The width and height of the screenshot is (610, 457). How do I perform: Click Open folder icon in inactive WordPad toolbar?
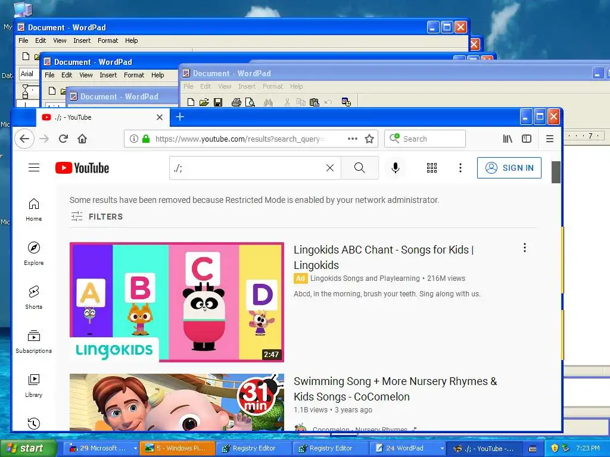pyautogui.click(x=204, y=102)
